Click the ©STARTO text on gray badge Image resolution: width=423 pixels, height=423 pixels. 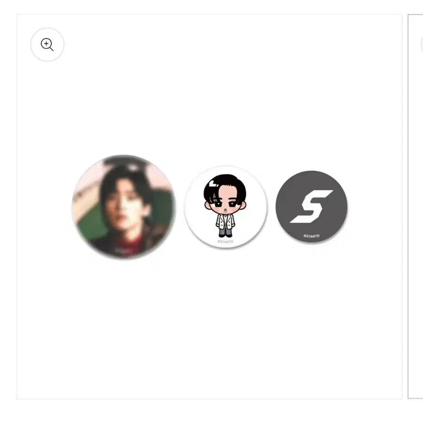[311, 236]
